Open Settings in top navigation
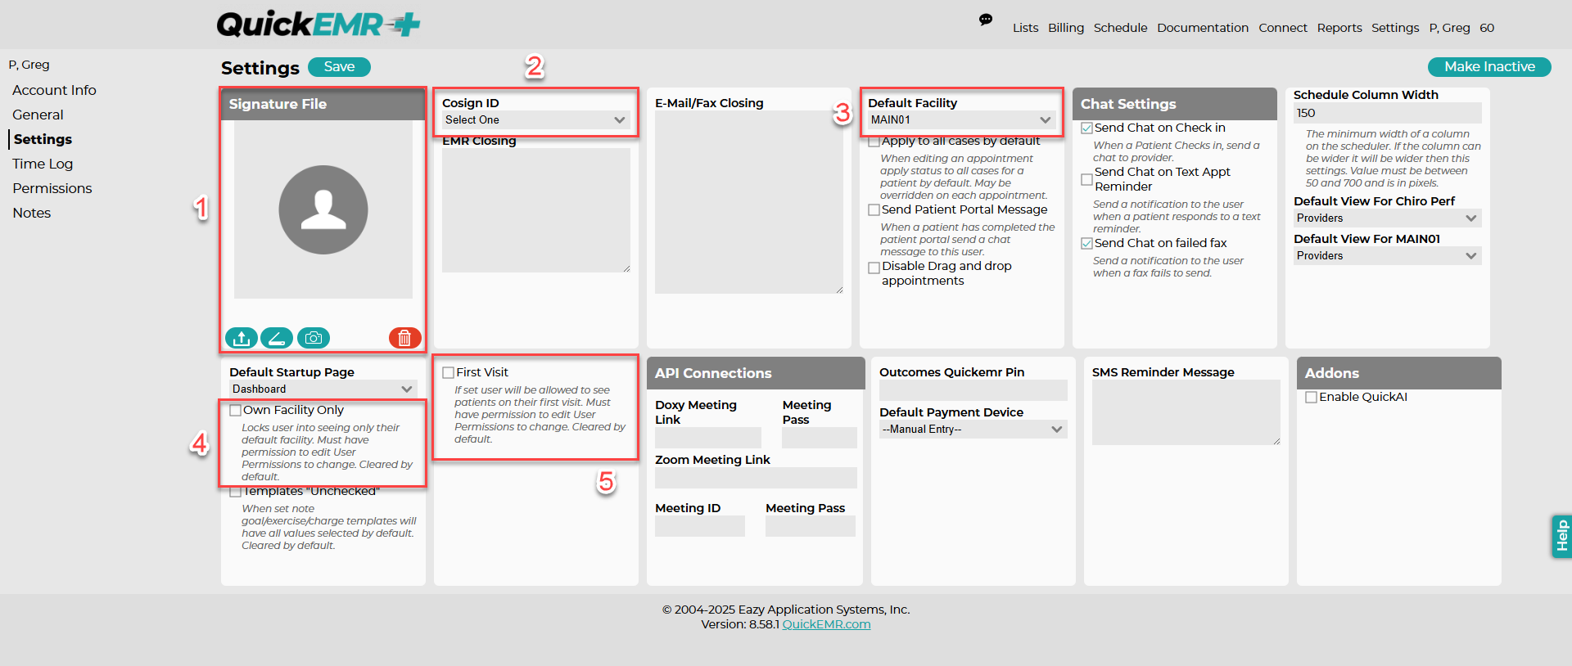The width and height of the screenshot is (1572, 666). (1395, 28)
